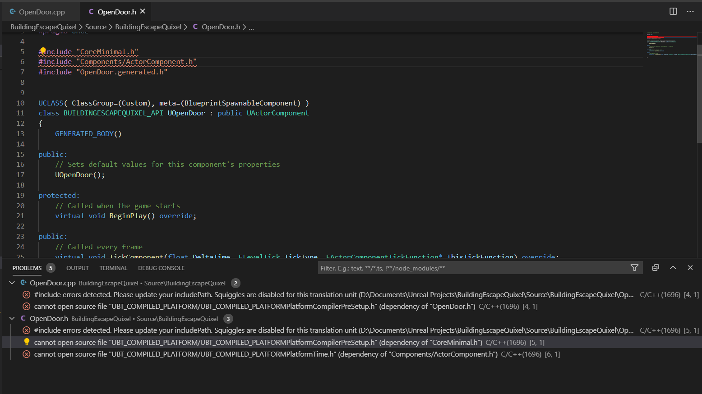This screenshot has height=394, width=702.
Task: Open the DEBUG CONSOLE panel
Action: [x=161, y=268]
